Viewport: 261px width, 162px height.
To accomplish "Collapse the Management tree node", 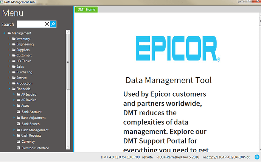I will pos(4,33).
